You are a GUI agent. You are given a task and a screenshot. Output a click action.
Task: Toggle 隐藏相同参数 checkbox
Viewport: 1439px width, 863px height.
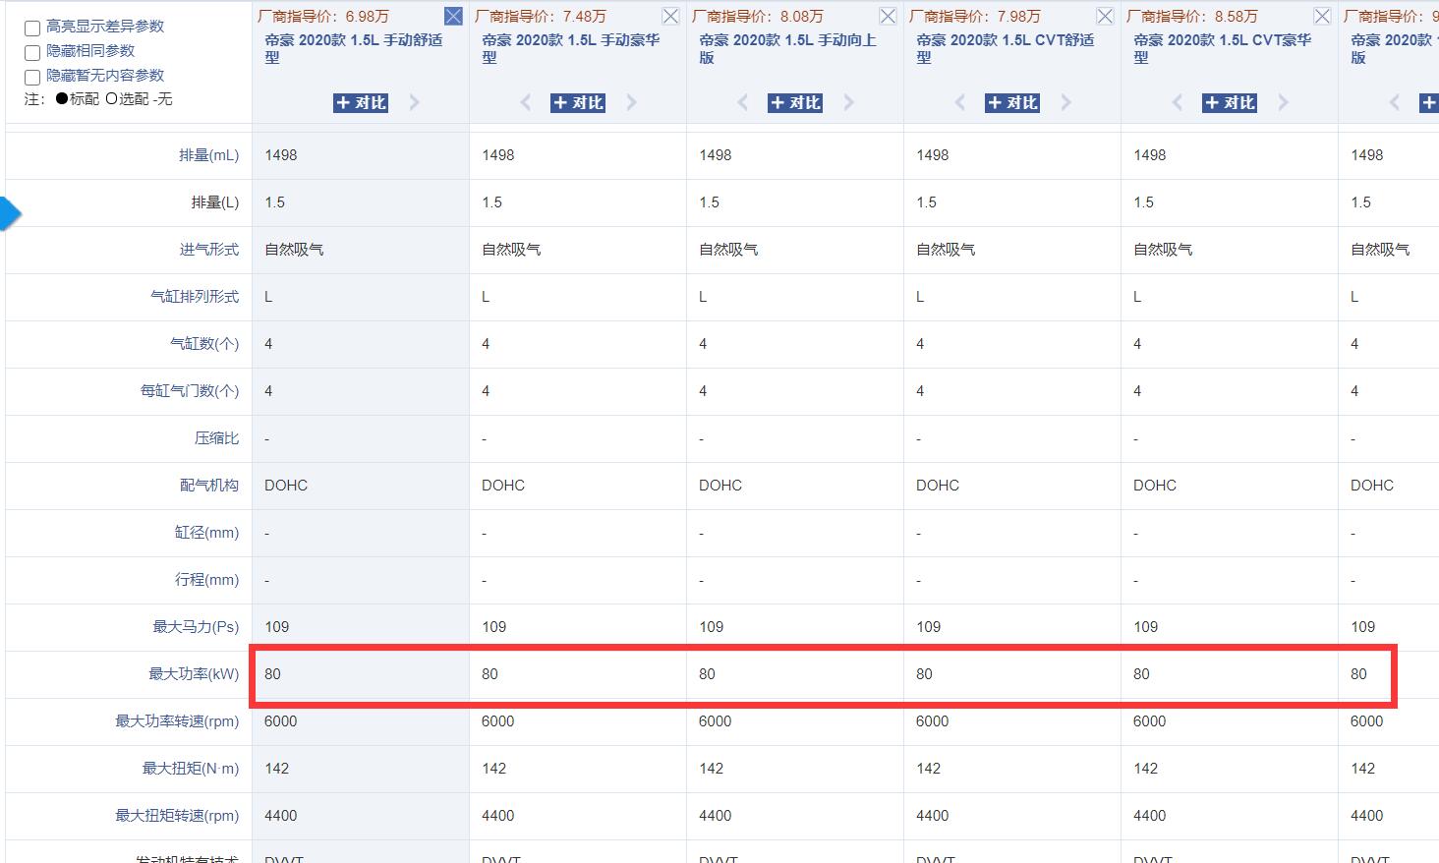point(32,53)
